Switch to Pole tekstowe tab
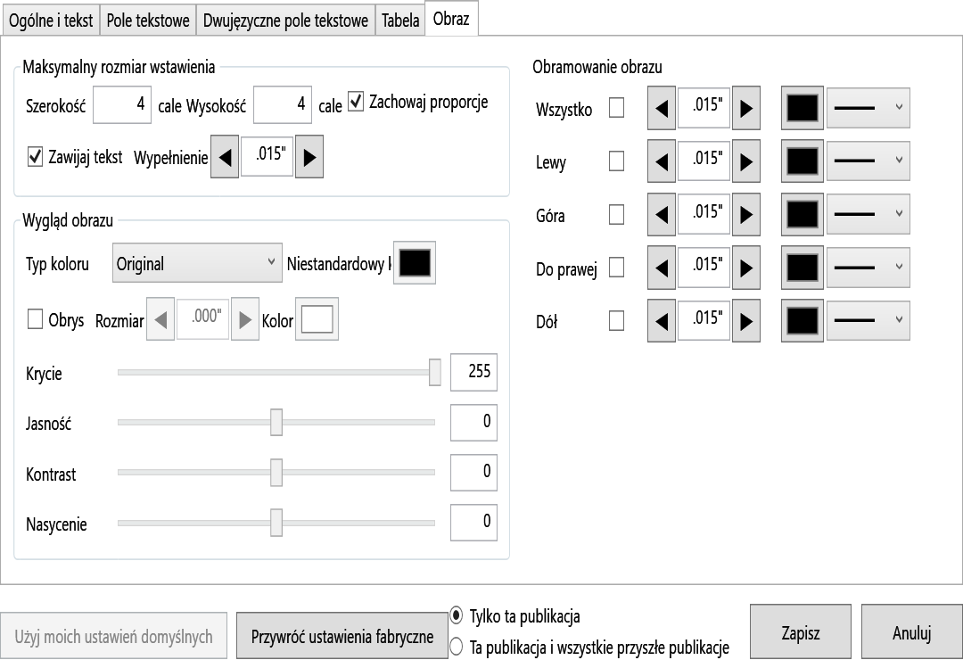963x660 pixels. [x=148, y=21]
